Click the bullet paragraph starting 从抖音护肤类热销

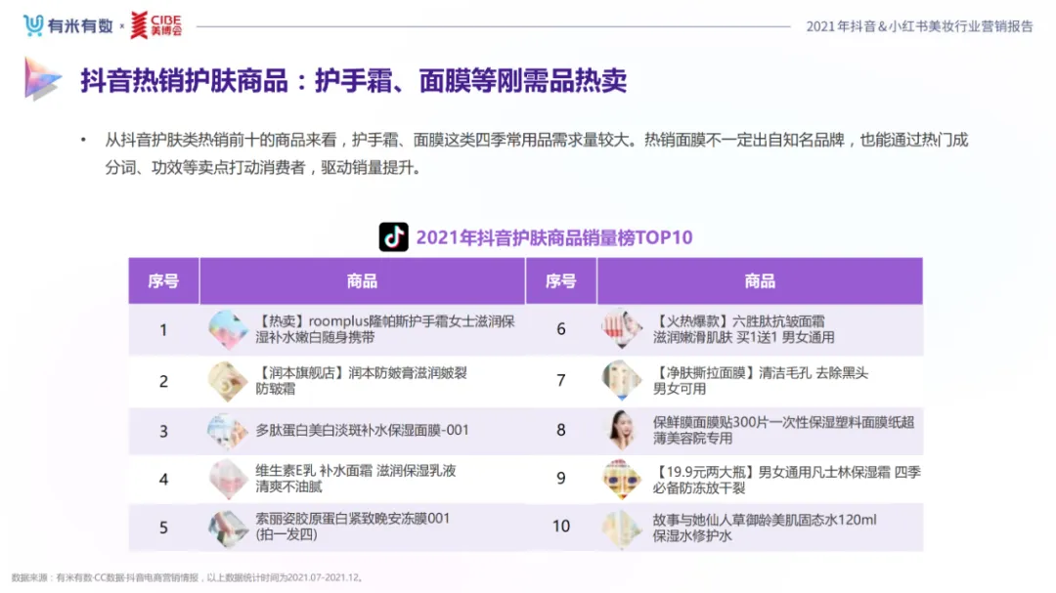coord(536,153)
